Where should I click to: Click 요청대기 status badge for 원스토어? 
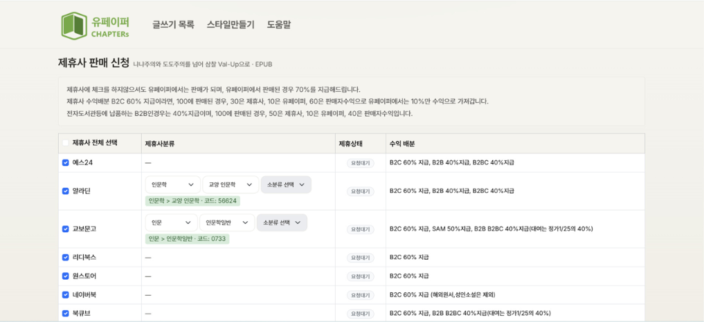pyautogui.click(x=360, y=276)
